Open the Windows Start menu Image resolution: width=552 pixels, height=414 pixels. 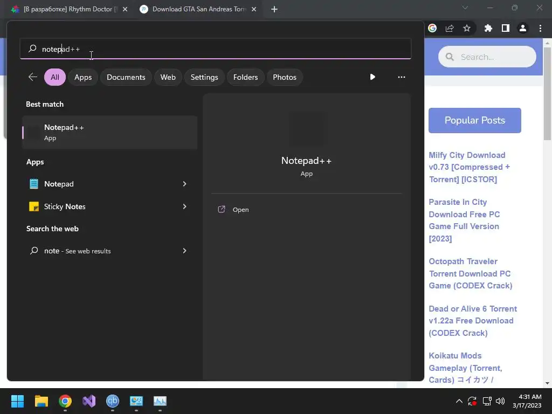click(x=17, y=401)
